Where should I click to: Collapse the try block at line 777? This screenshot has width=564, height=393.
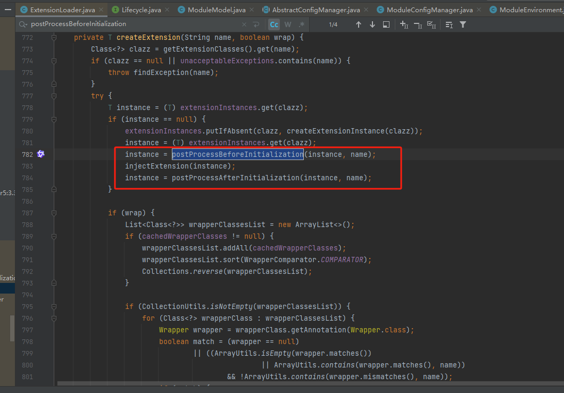coord(54,96)
